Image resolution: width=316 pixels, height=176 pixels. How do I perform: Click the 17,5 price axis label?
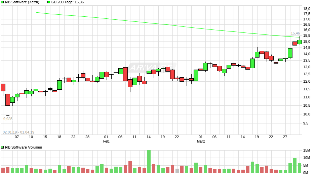307,14
